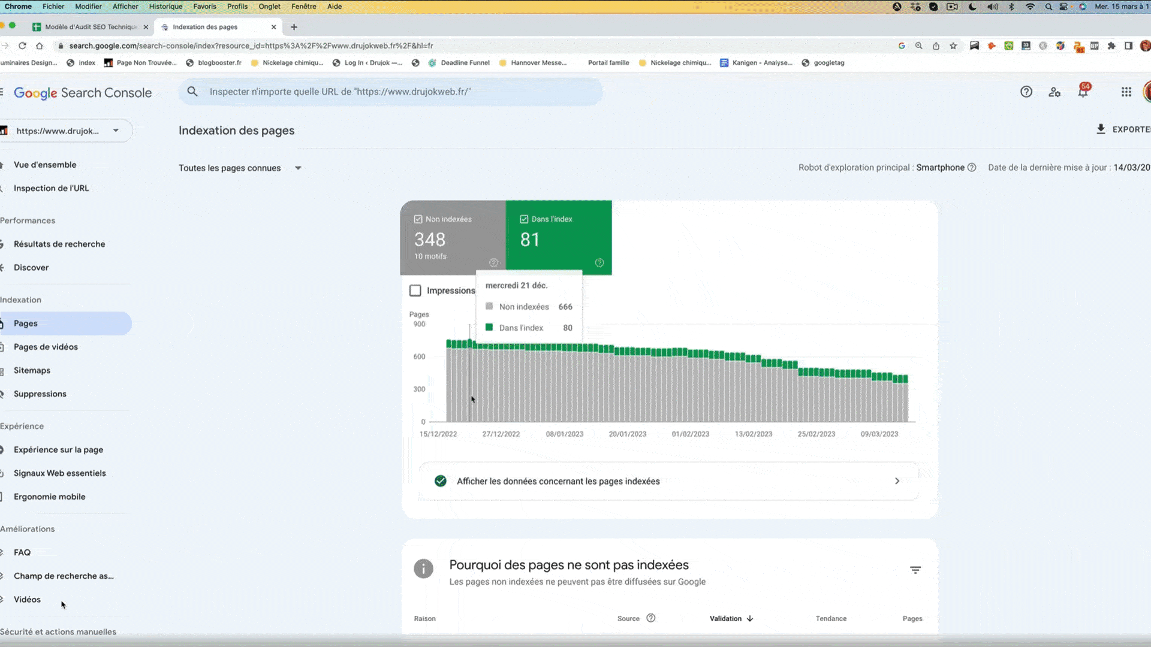Switch to Modèle d'Audit SEO Technique tab
The width and height of the screenshot is (1151, 647).
(x=90, y=27)
